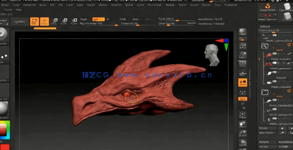Toggle the Persp perspective grid icon
293x150 pixels.
(243, 64)
